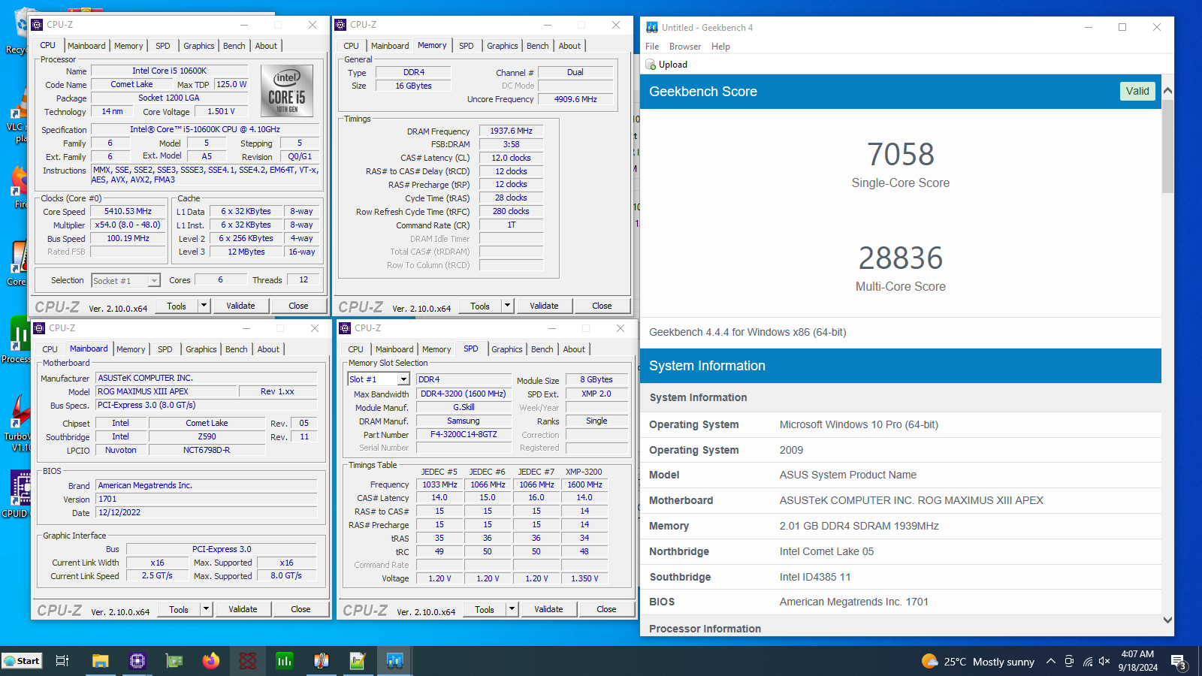Click Close button in the Memory tab window
Viewport: 1202px width, 676px height.
coord(602,306)
